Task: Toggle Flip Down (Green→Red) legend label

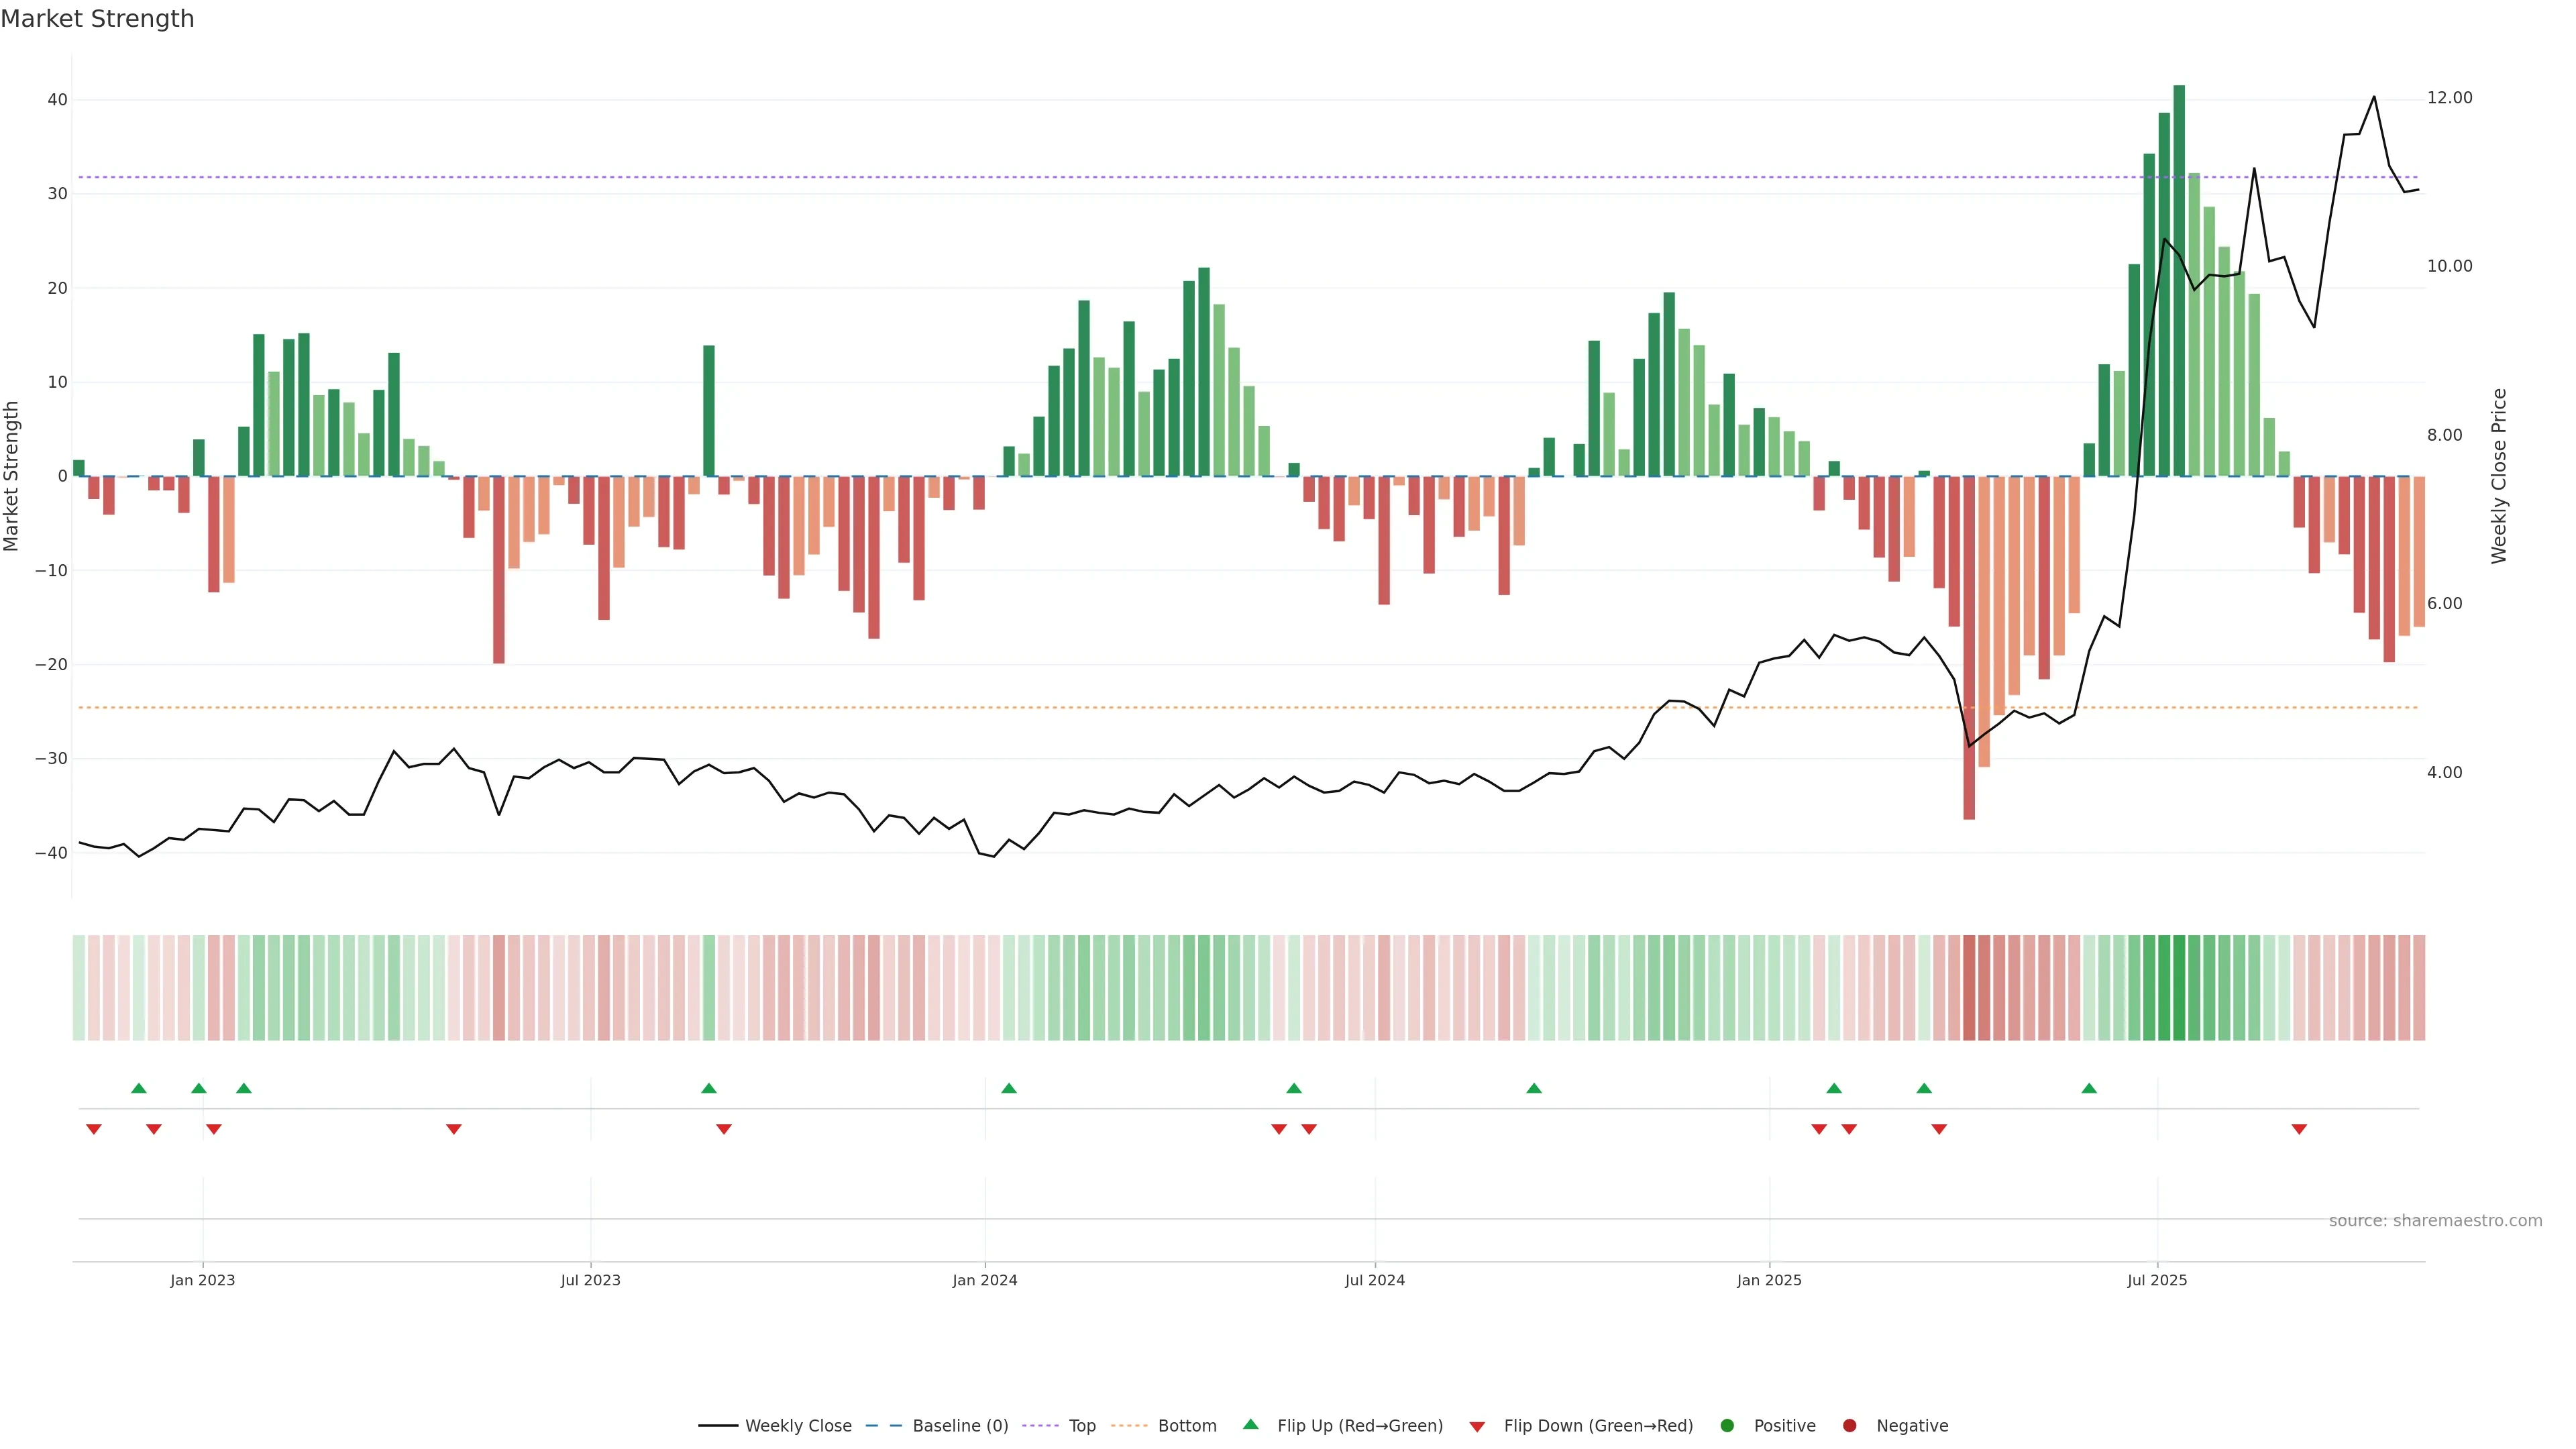Action: point(1597,1426)
